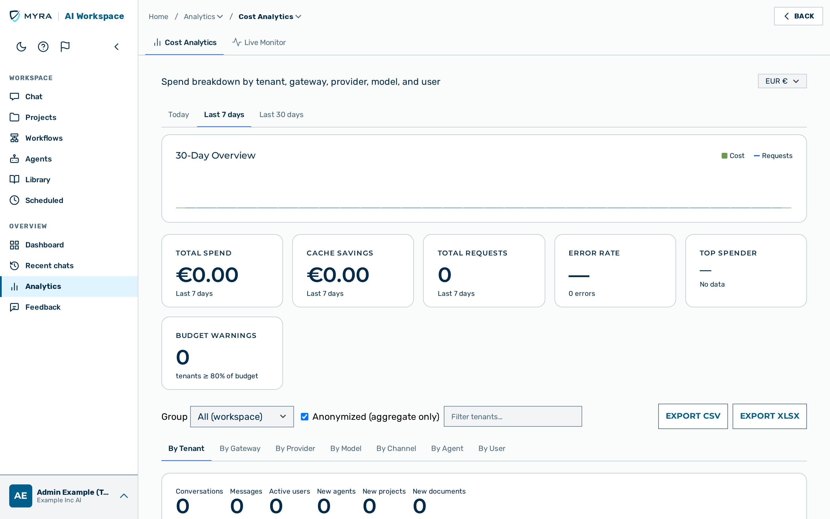This screenshot has width=830, height=519.
Task: Focus the Filter tenants input field
Action: 513,416
